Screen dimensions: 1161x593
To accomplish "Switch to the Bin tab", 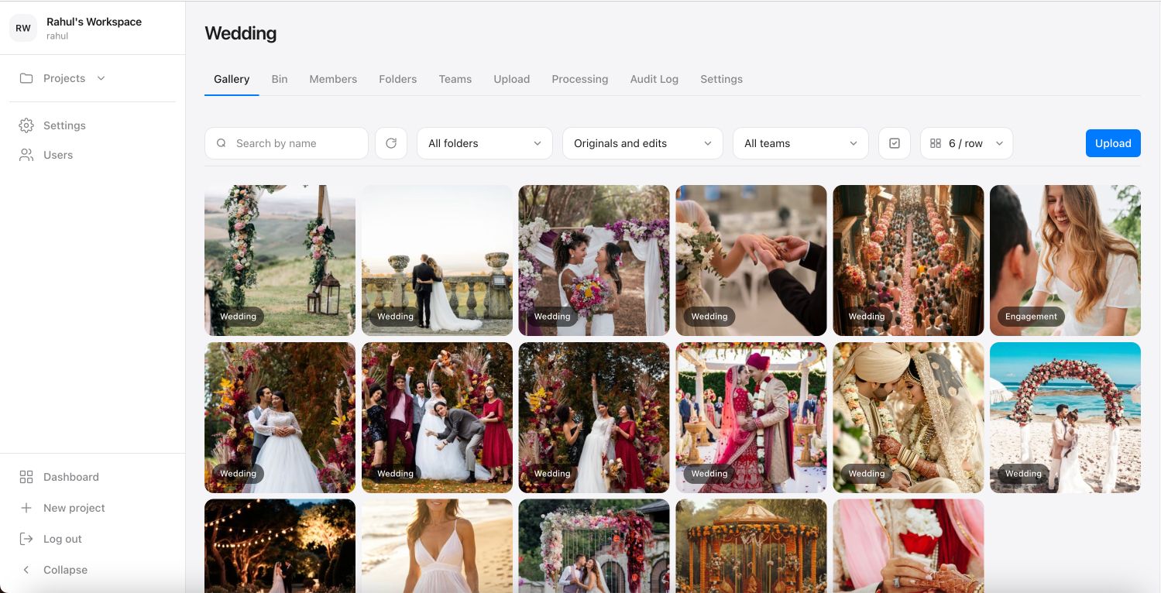I will [x=280, y=79].
